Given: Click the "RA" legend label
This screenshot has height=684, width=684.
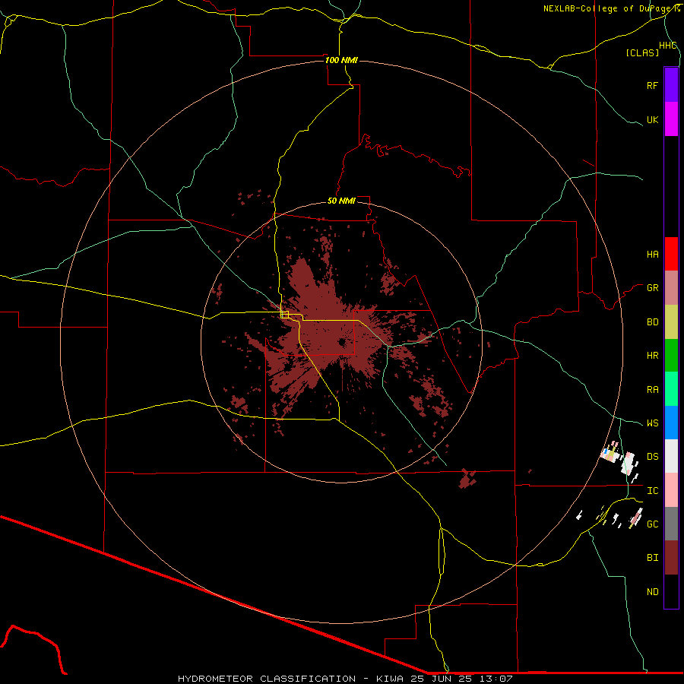Looking at the screenshot, I should [x=652, y=390].
